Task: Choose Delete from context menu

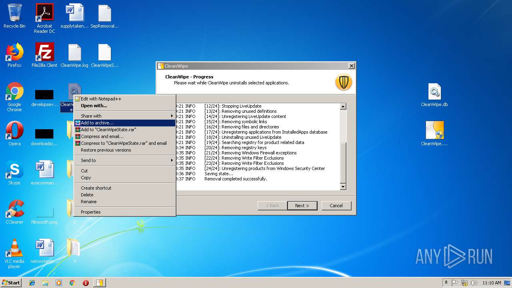Action: [125, 195]
